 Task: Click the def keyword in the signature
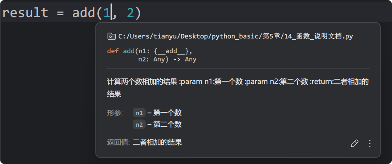(113, 51)
